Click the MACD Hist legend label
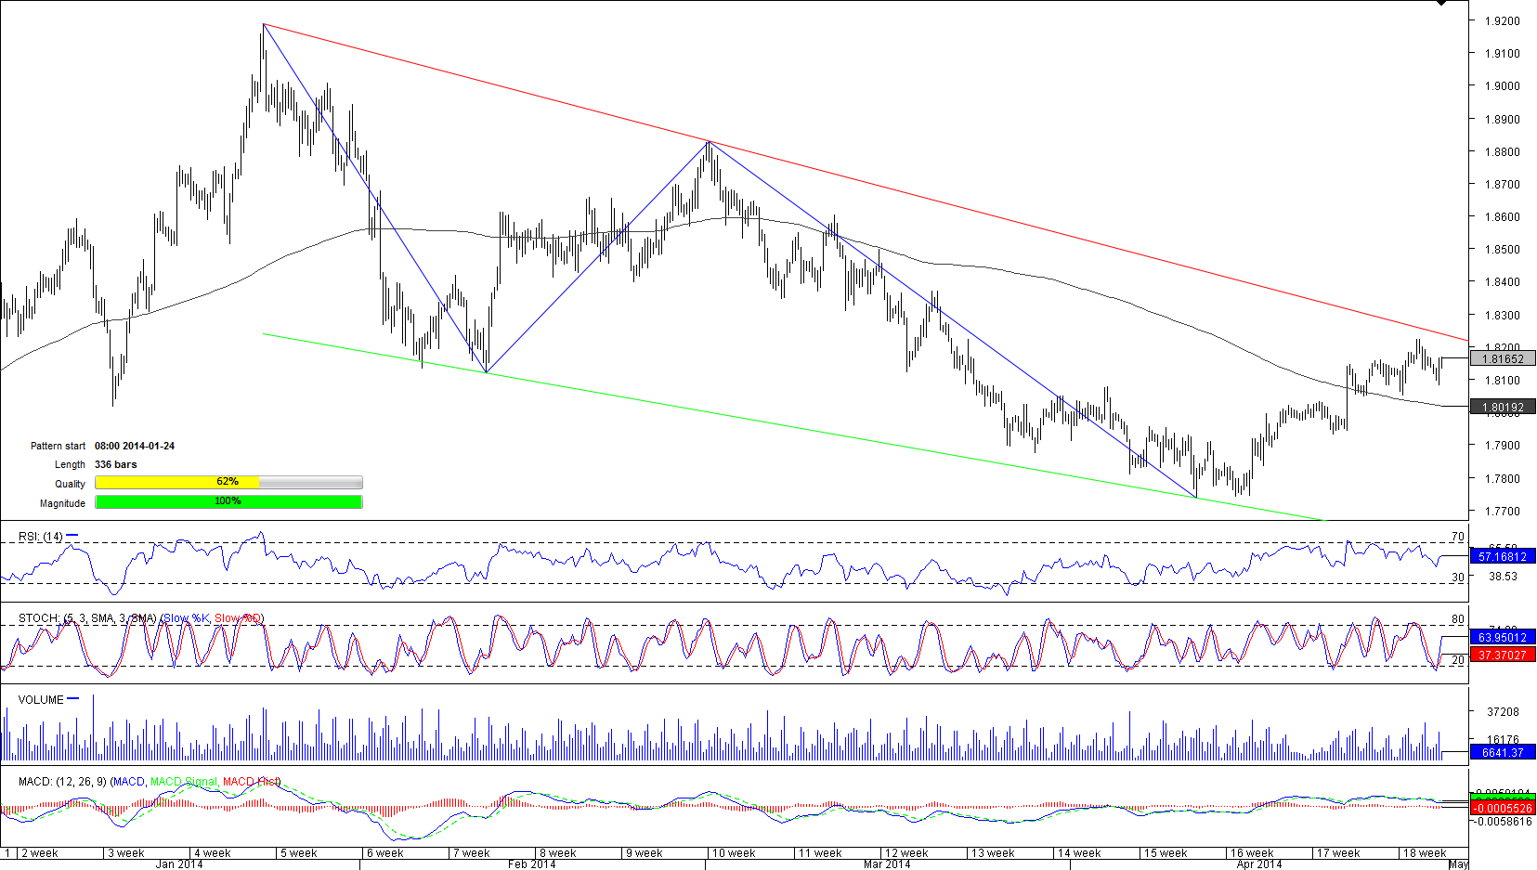 coord(250,782)
